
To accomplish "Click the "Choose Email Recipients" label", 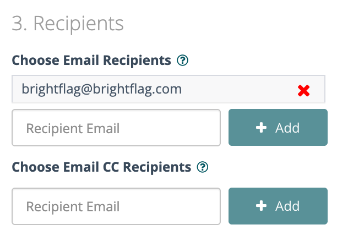I will point(91,61).
